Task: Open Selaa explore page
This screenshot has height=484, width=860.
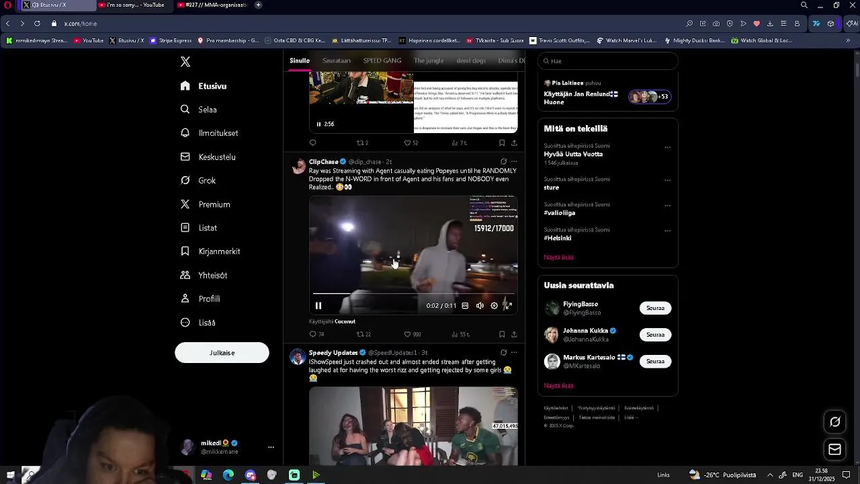Action: pos(198,110)
